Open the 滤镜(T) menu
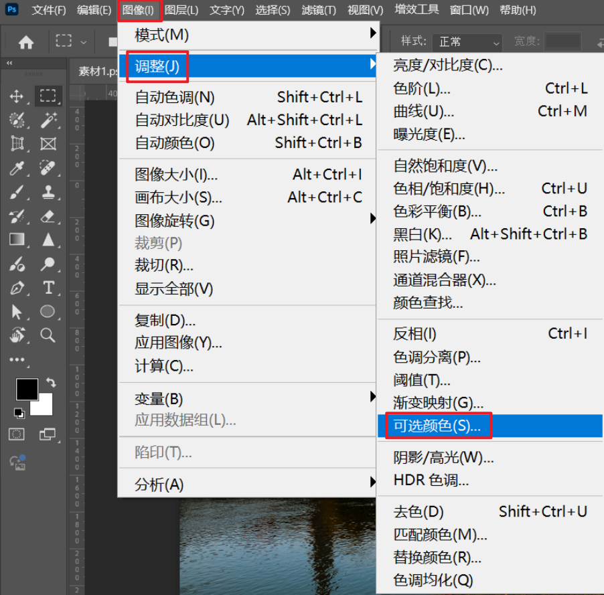 (318, 10)
